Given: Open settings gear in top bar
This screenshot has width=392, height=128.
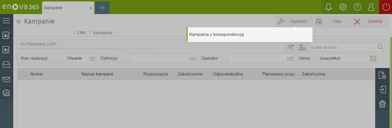Looking at the screenshot, I should [x=343, y=7].
